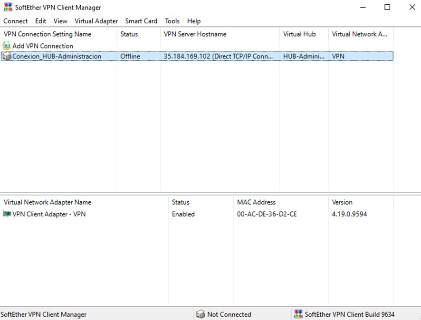Select the 35.184.169.102 server hostname cell

pos(219,56)
